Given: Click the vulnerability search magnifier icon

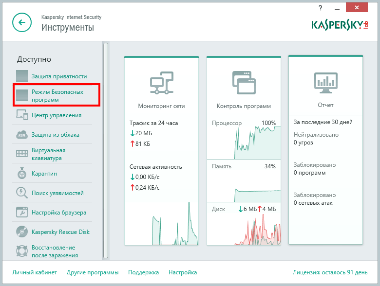Looking at the screenshot, I should 22,193.
